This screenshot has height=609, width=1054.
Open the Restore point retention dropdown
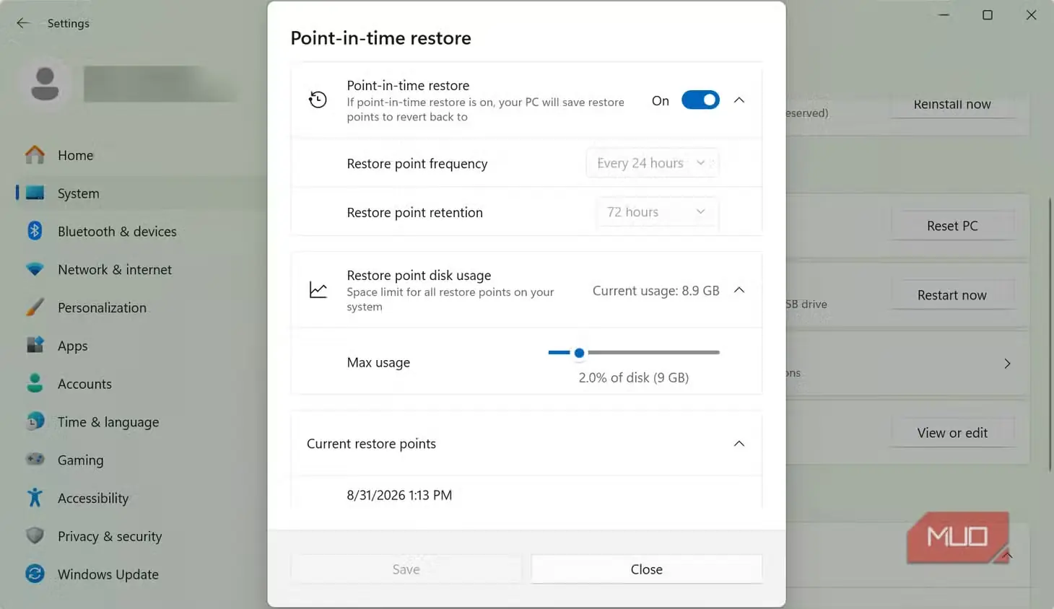click(657, 212)
